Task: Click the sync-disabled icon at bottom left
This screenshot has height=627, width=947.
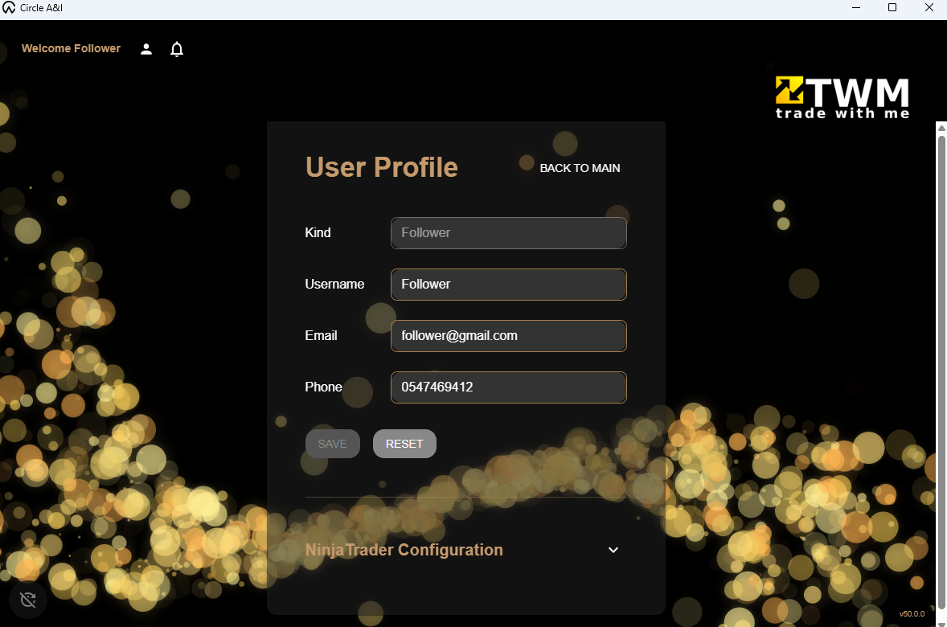Action: 27,600
